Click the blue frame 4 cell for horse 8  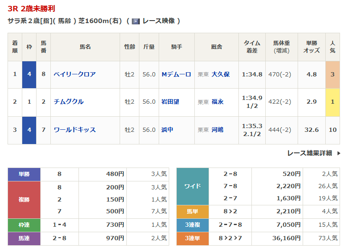pyautogui.click(x=29, y=74)
